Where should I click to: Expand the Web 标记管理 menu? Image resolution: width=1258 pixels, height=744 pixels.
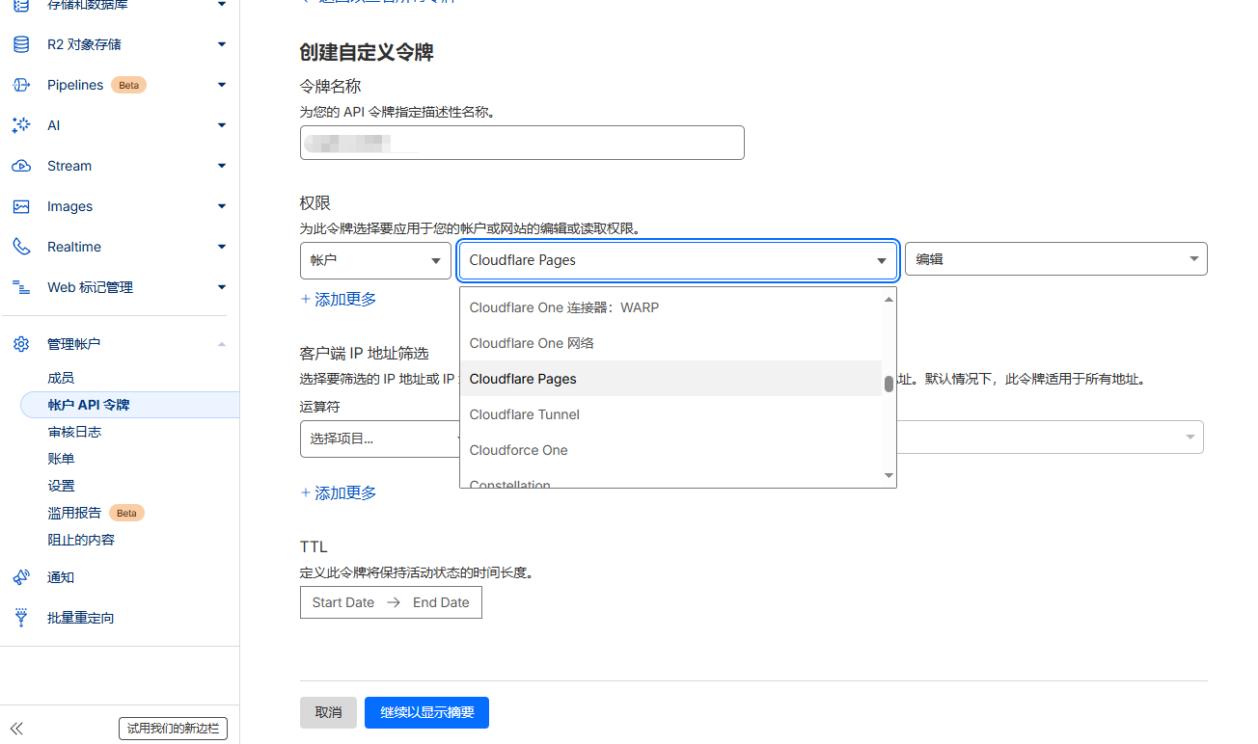pos(222,287)
